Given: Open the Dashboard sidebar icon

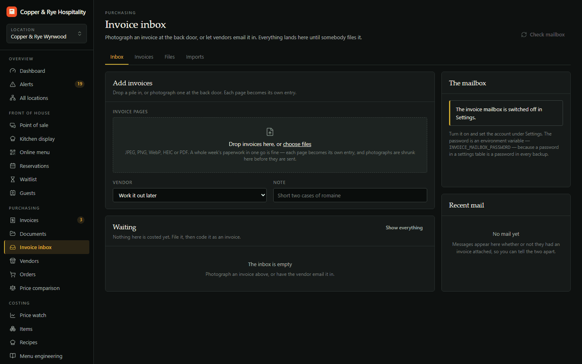Looking at the screenshot, I should 13,71.
